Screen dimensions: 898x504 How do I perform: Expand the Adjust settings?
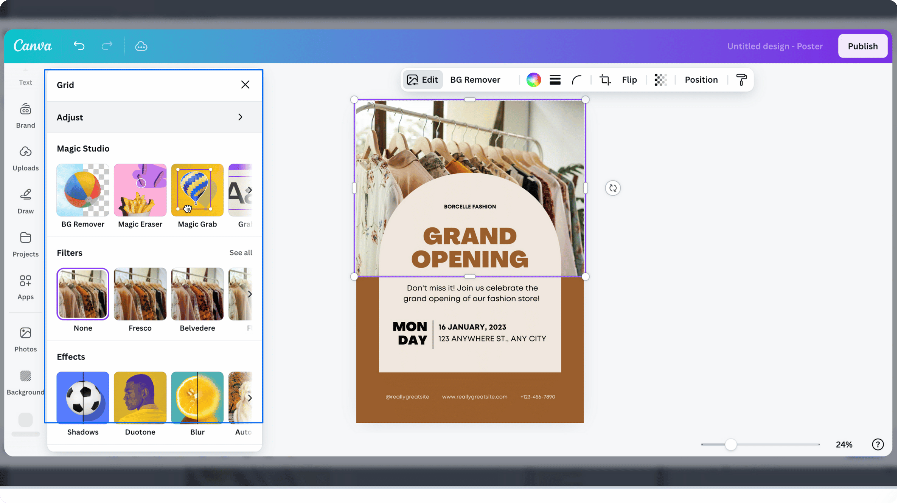point(154,117)
